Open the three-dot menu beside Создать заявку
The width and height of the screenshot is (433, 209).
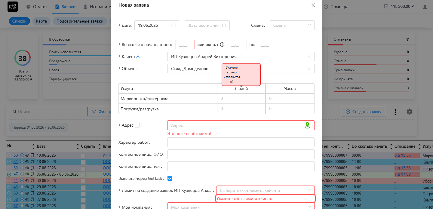tap(395, 112)
